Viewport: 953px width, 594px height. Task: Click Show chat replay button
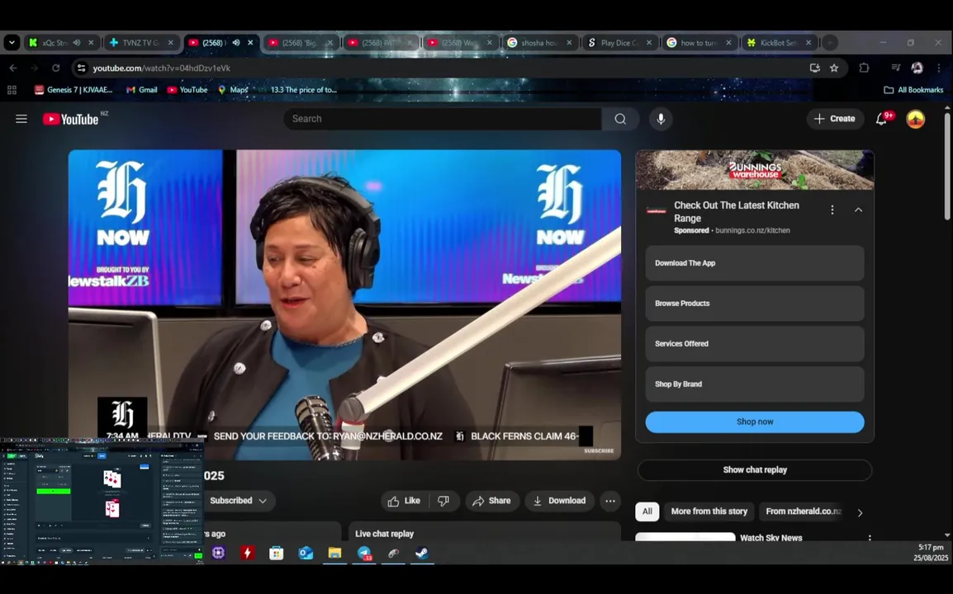pyautogui.click(x=754, y=470)
